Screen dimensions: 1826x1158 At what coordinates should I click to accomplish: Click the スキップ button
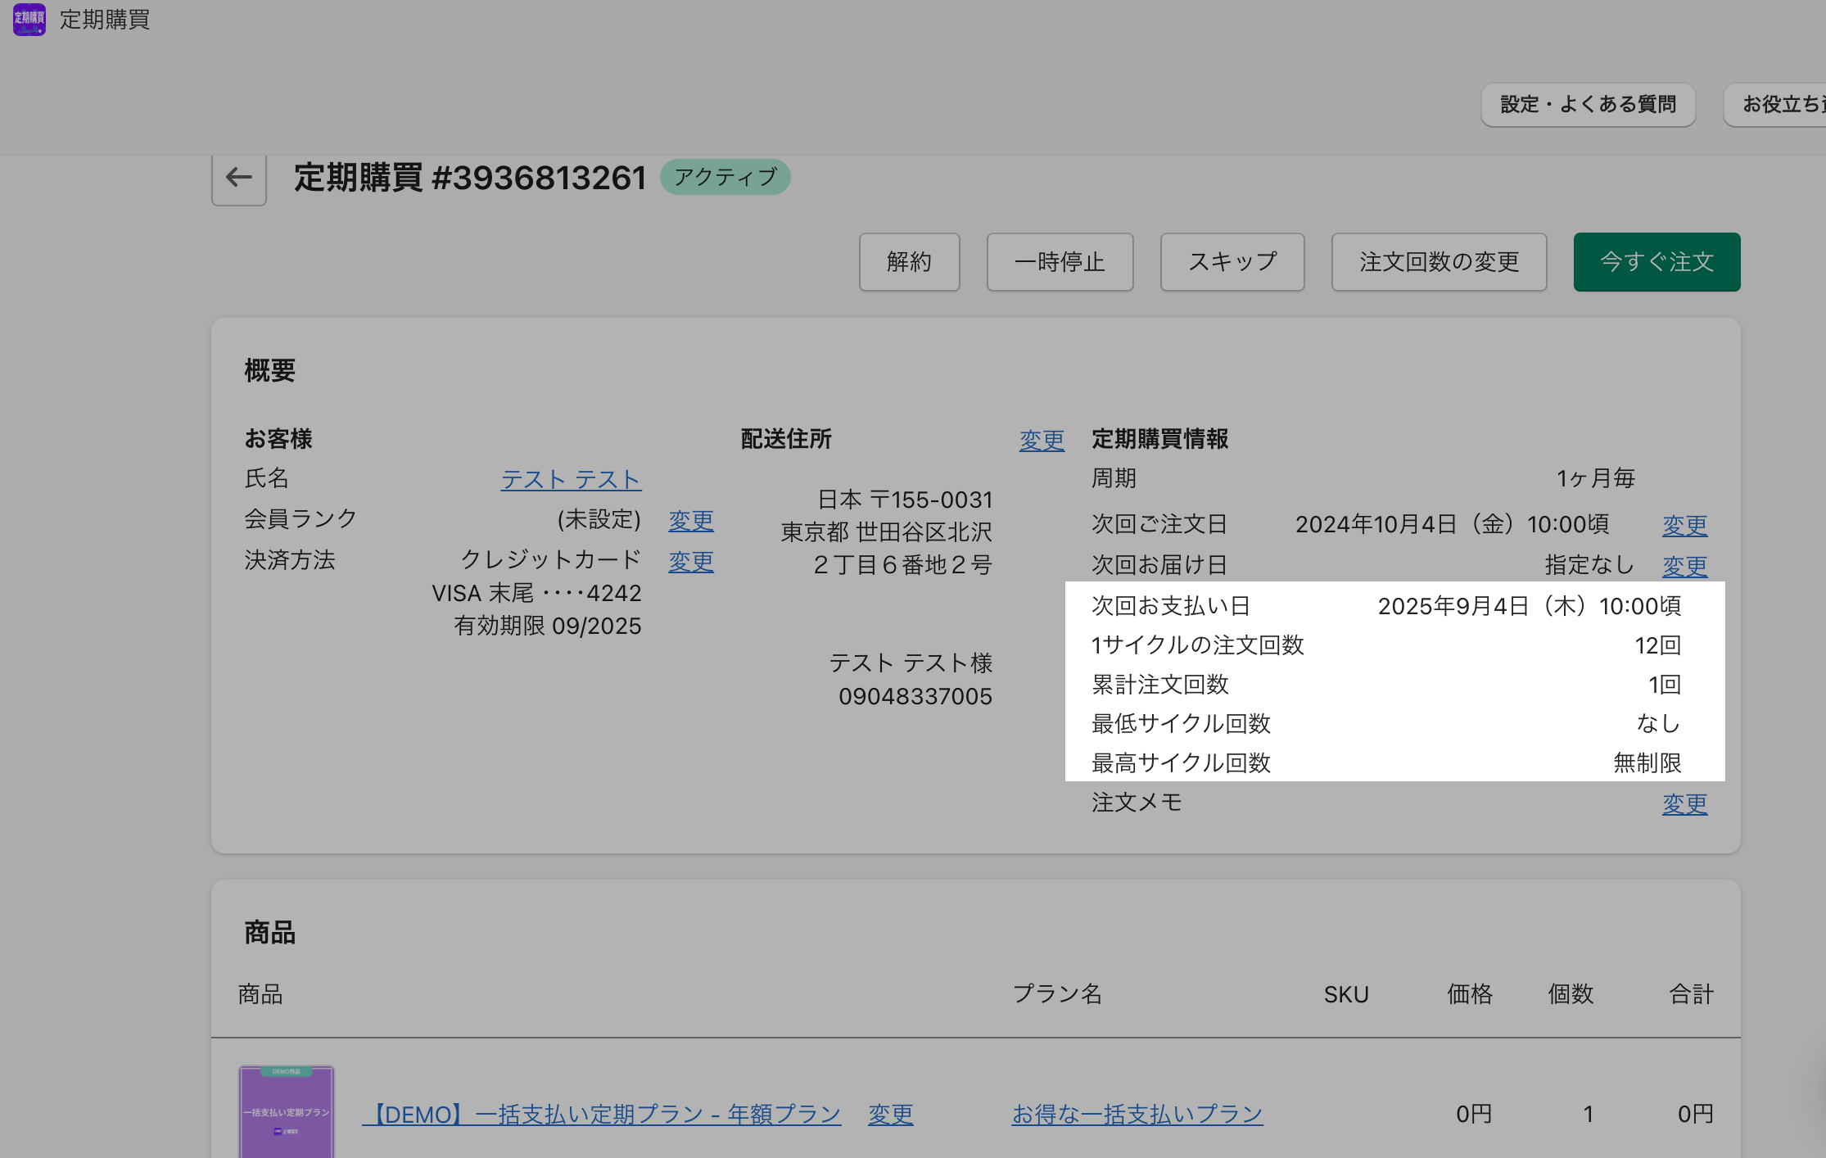click(1232, 262)
